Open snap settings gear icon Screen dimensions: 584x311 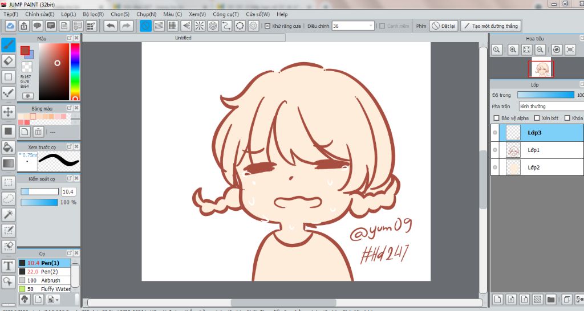[253, 26]
